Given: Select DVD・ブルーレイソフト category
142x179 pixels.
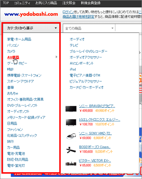Looking at the screenshot, I should click(22, 106).
